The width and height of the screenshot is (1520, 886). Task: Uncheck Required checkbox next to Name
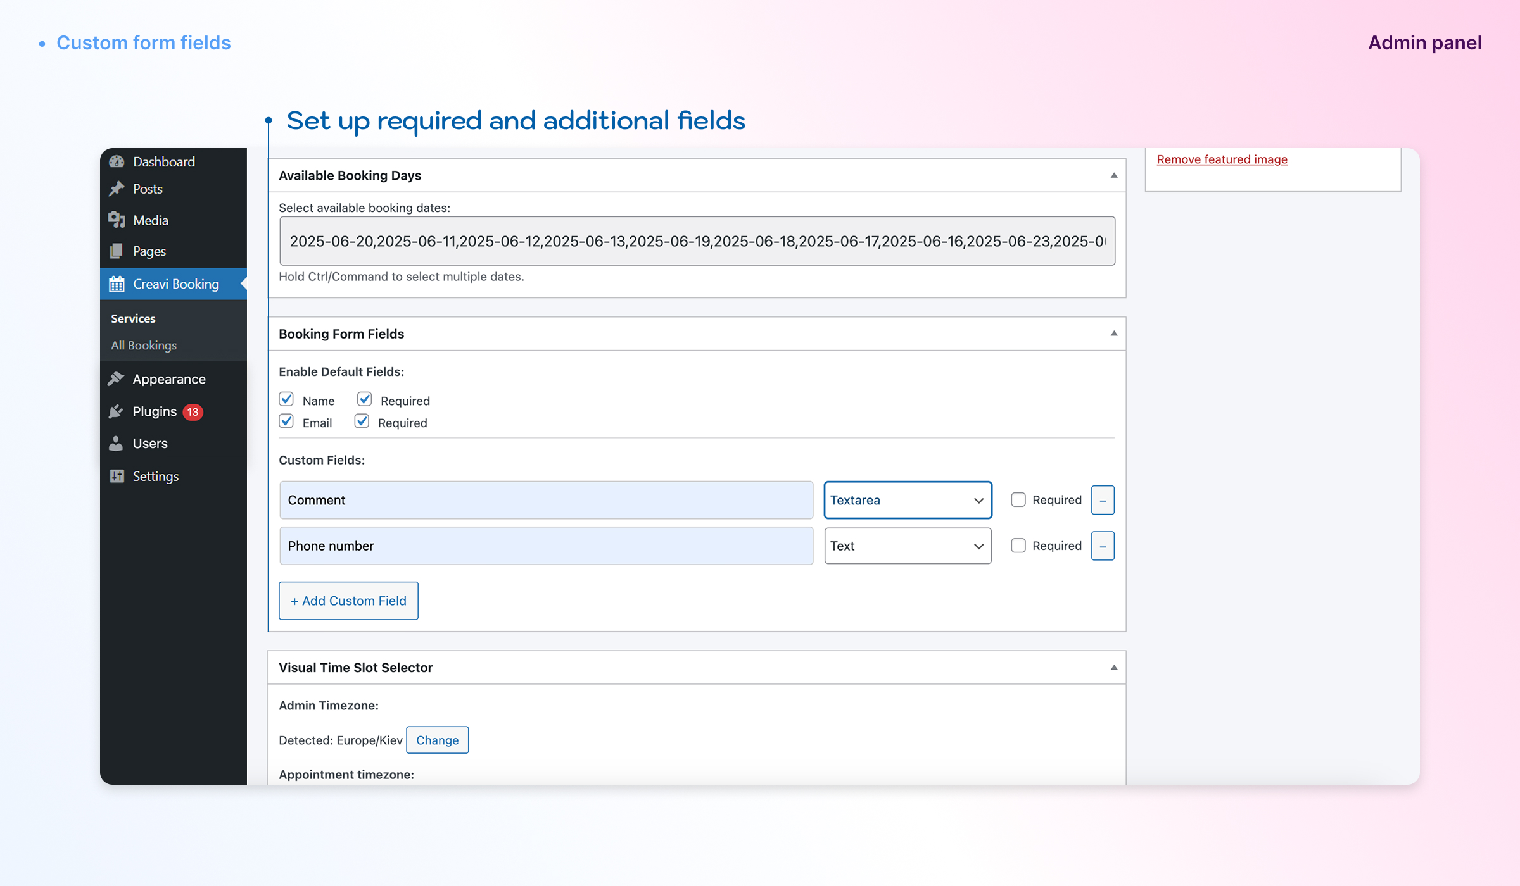coord(364,399)
